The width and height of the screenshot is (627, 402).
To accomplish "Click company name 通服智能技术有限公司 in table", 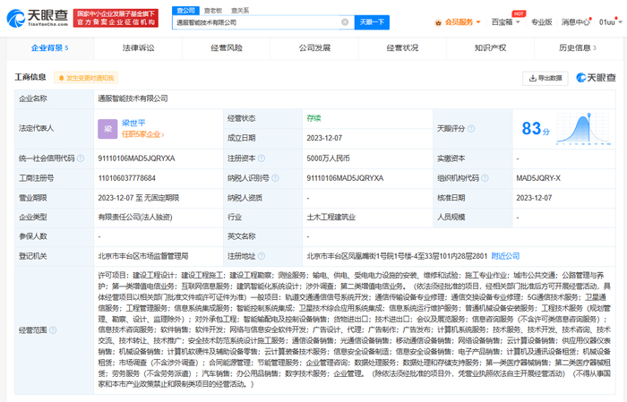I will tap(133, 98).
